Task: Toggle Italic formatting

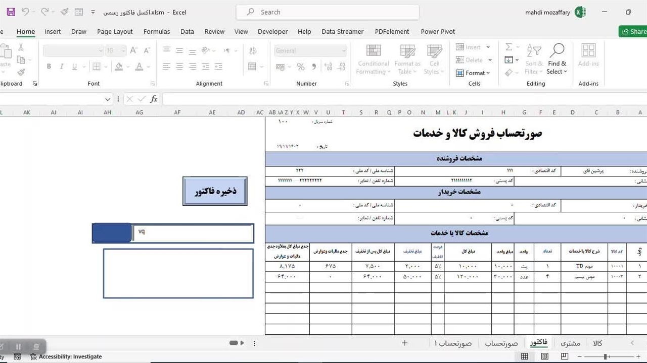Action: tap(62, 67)
